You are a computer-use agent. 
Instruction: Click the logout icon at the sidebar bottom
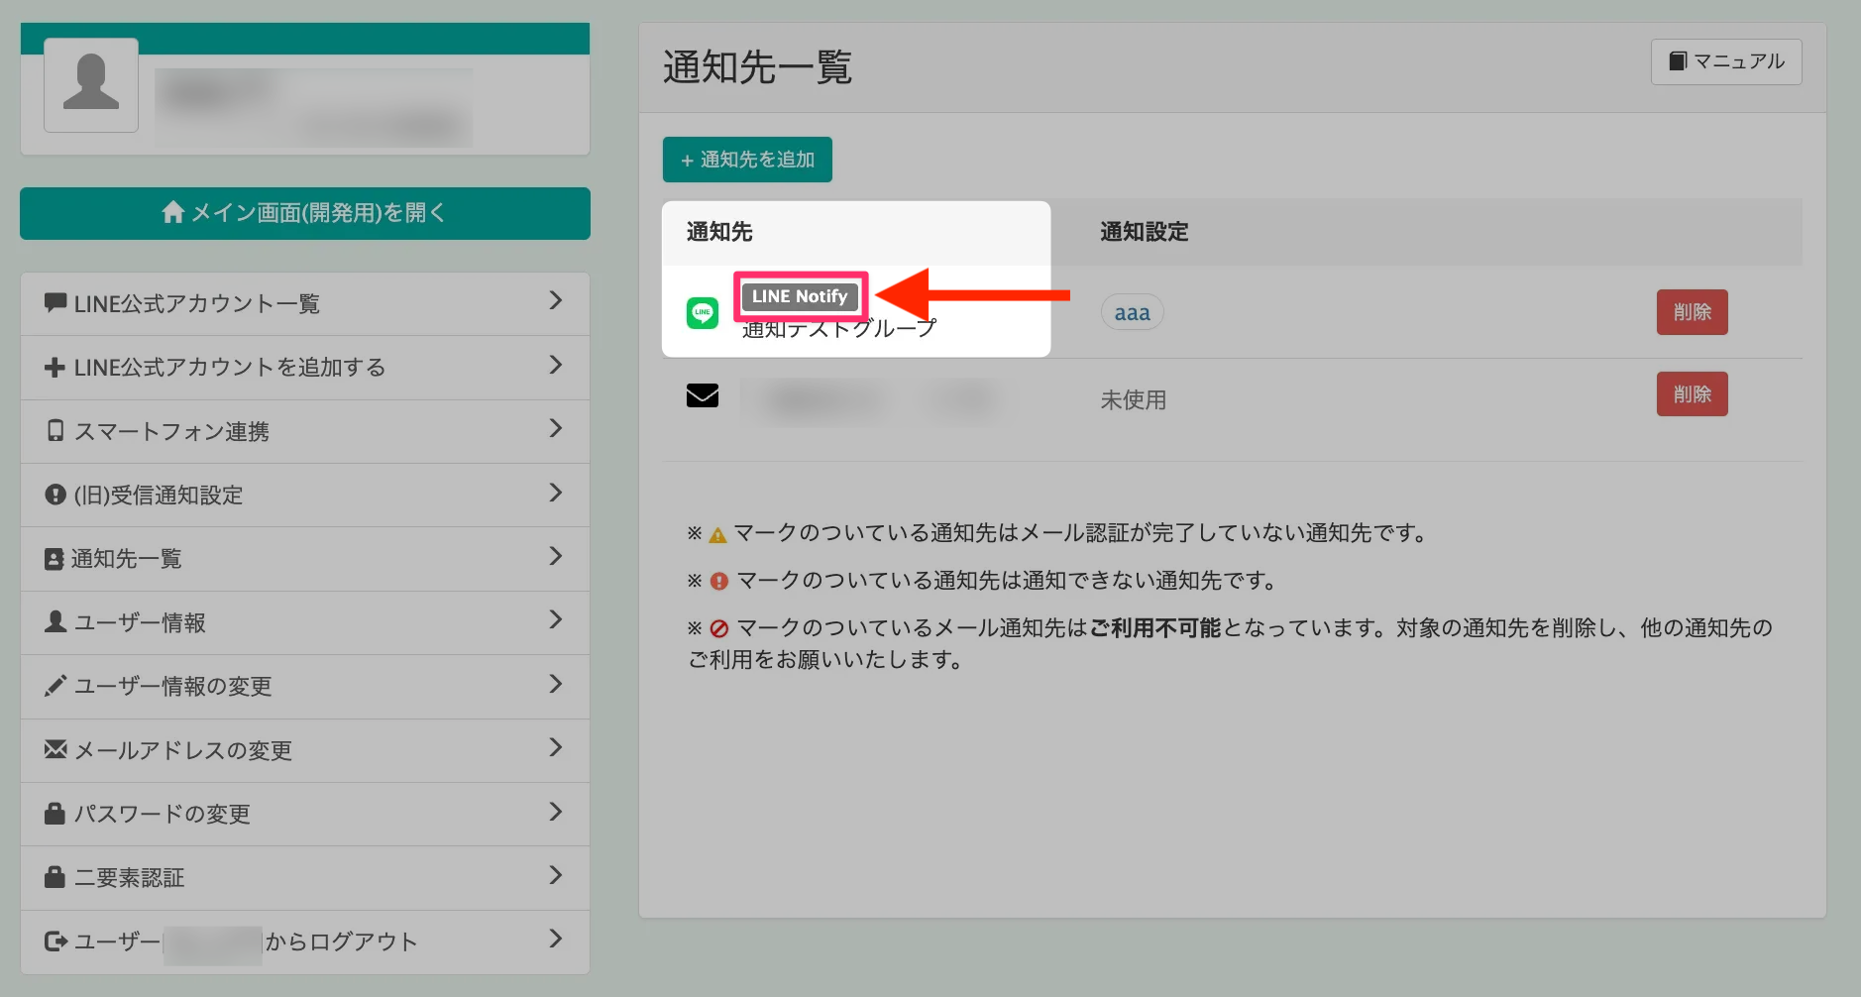(55, 942)
